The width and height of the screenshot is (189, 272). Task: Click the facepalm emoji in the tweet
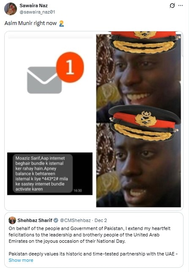point(61,23)
